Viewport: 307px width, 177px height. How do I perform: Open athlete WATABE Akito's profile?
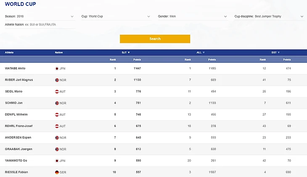15,68
